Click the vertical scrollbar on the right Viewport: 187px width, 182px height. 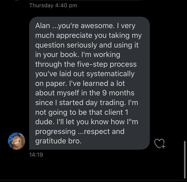tap(184, 159)
